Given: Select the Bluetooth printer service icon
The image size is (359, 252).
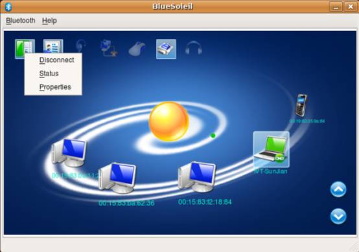Looking at the screenshot, I should (167, 49).
